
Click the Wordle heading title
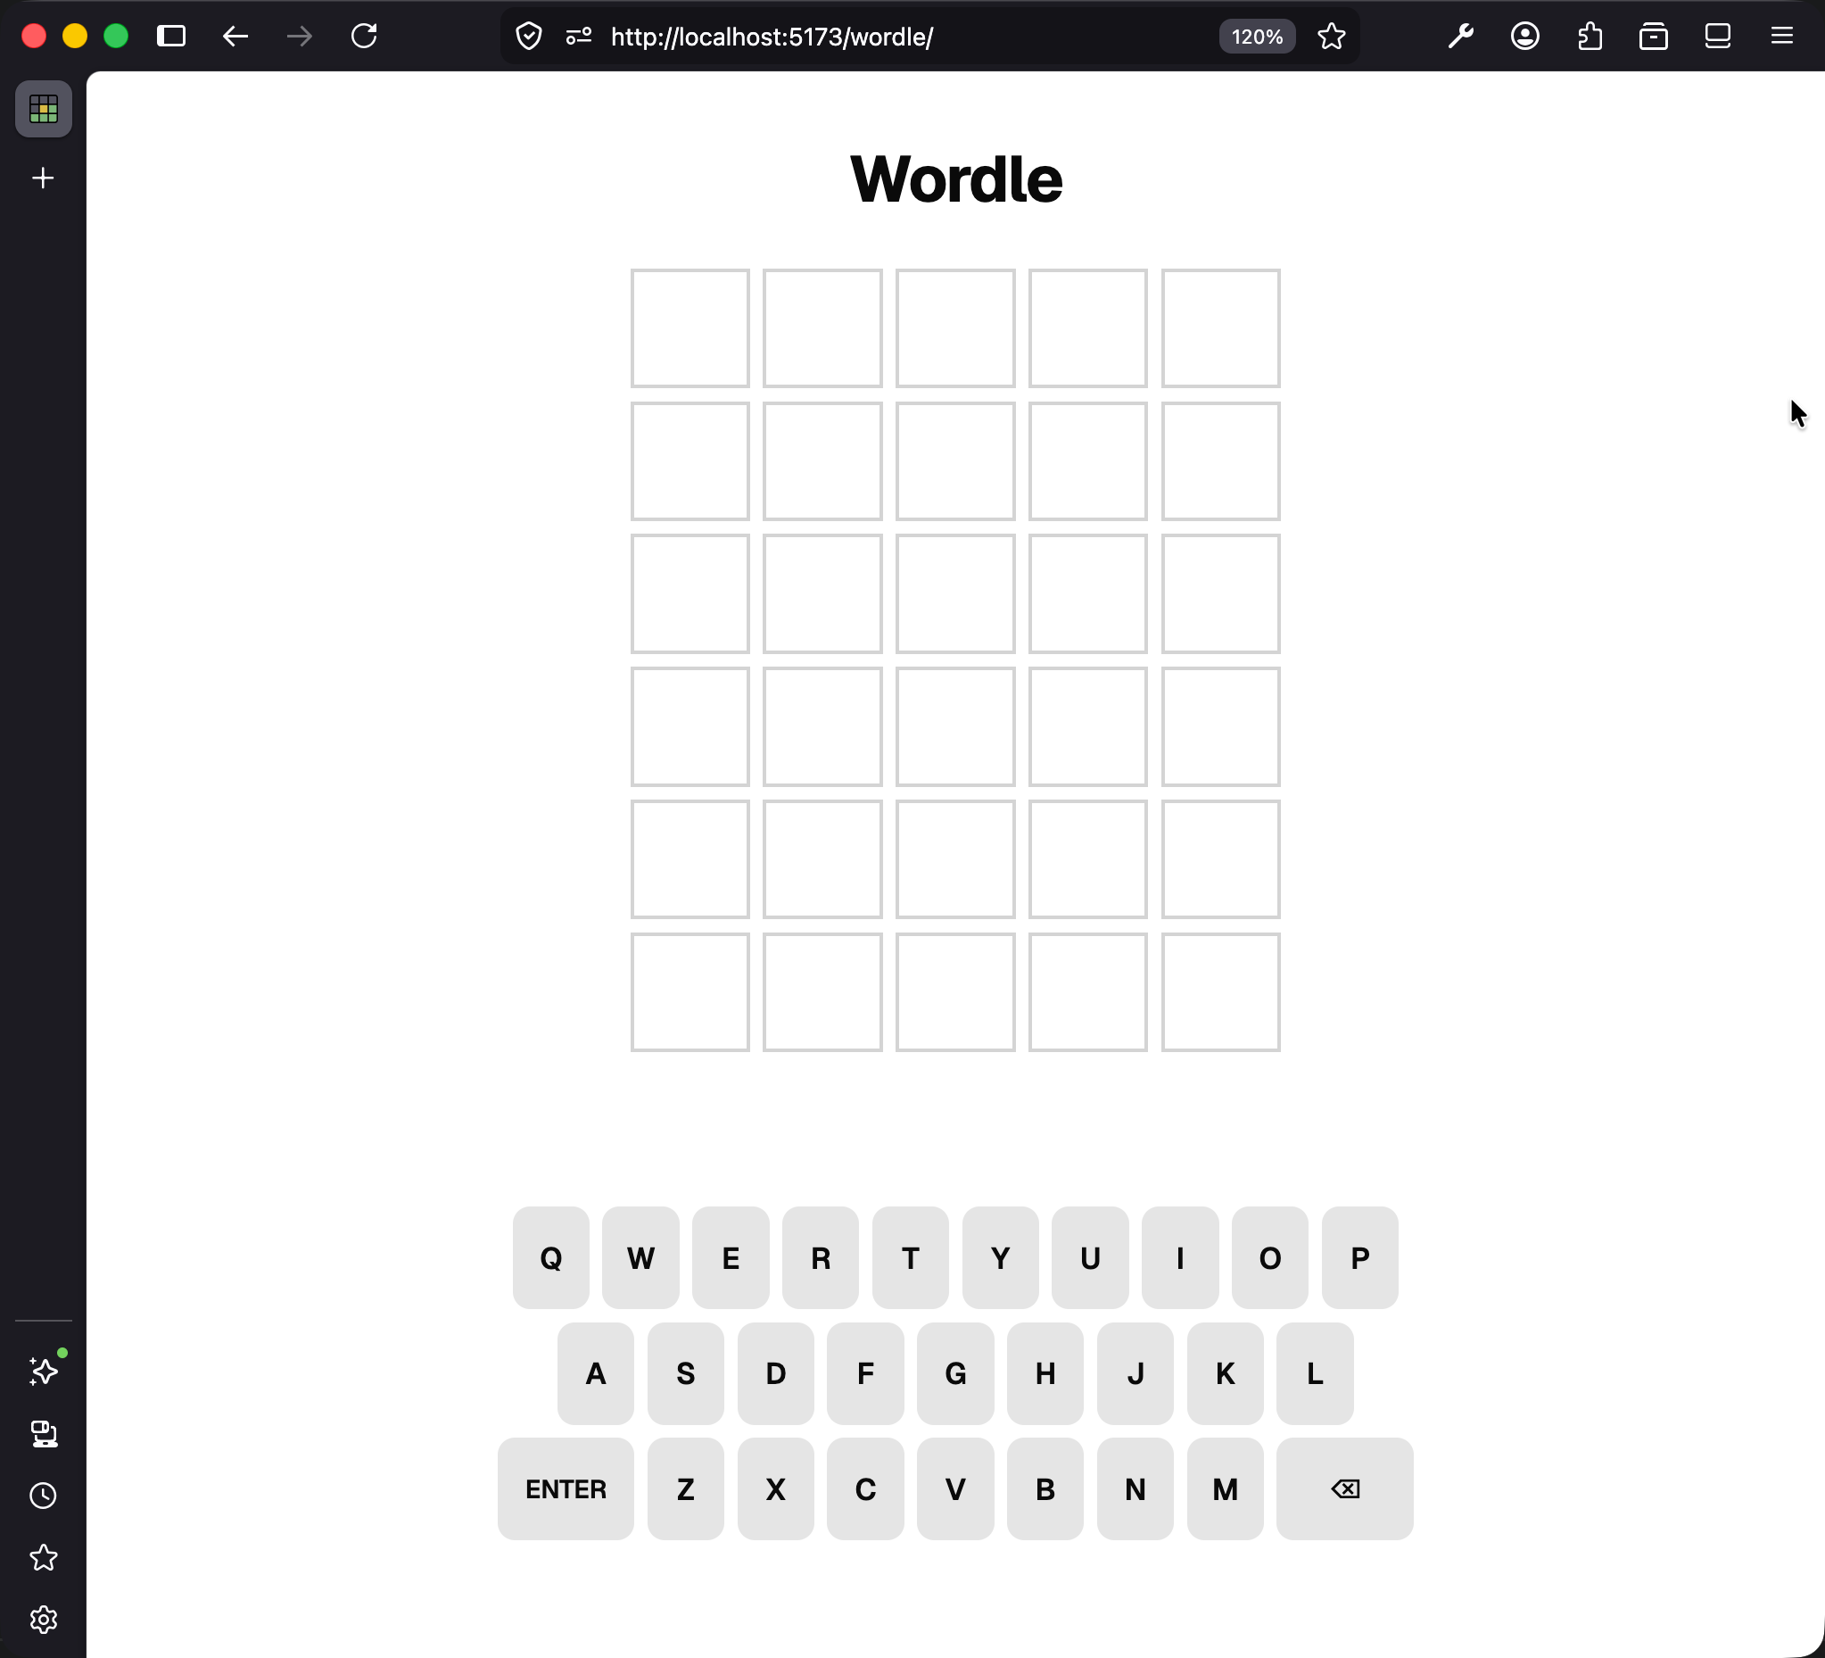pyautogui.click(x=956, y=179)
